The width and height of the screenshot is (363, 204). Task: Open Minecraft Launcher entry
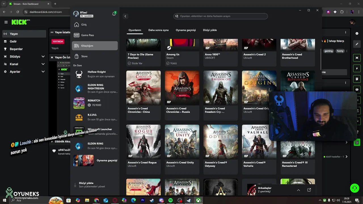click(x=95, y=131)
